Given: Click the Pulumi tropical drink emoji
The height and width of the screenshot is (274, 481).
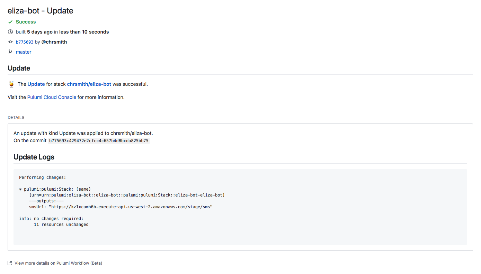Looking at the screenshot, I should (11, 84).
